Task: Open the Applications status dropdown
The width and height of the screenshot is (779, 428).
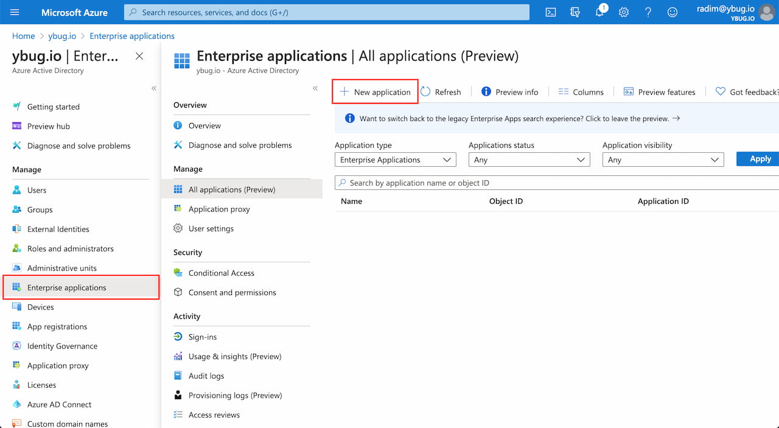Action: point(529,160)
